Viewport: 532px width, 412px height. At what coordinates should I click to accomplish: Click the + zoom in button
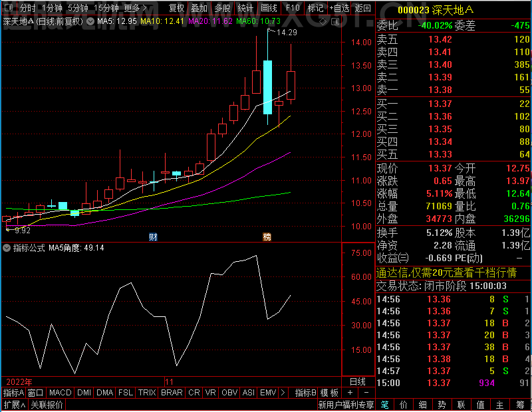point(350,393)
